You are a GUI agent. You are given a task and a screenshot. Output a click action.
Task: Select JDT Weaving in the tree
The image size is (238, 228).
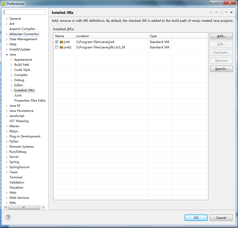[19, 121]
